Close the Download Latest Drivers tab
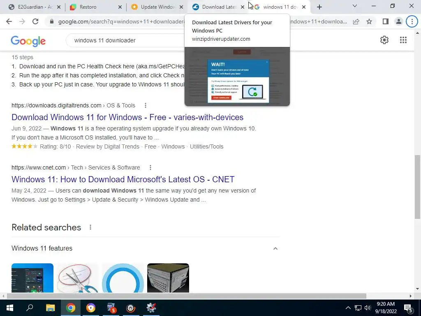The image size is (421, 316). click(x=243, y=7)
